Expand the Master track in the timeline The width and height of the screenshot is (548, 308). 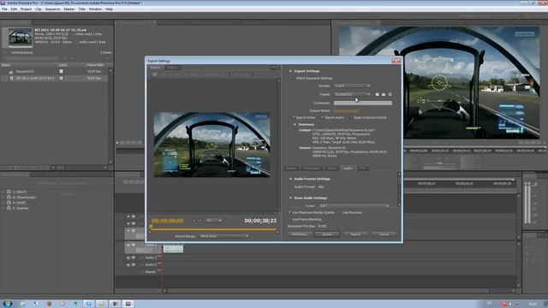[143, 272]
